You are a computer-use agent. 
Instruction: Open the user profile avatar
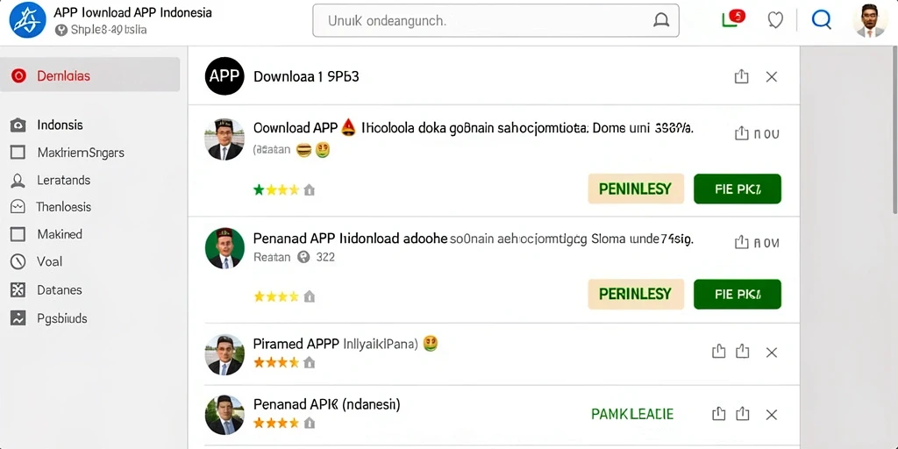tap(869, 21)
